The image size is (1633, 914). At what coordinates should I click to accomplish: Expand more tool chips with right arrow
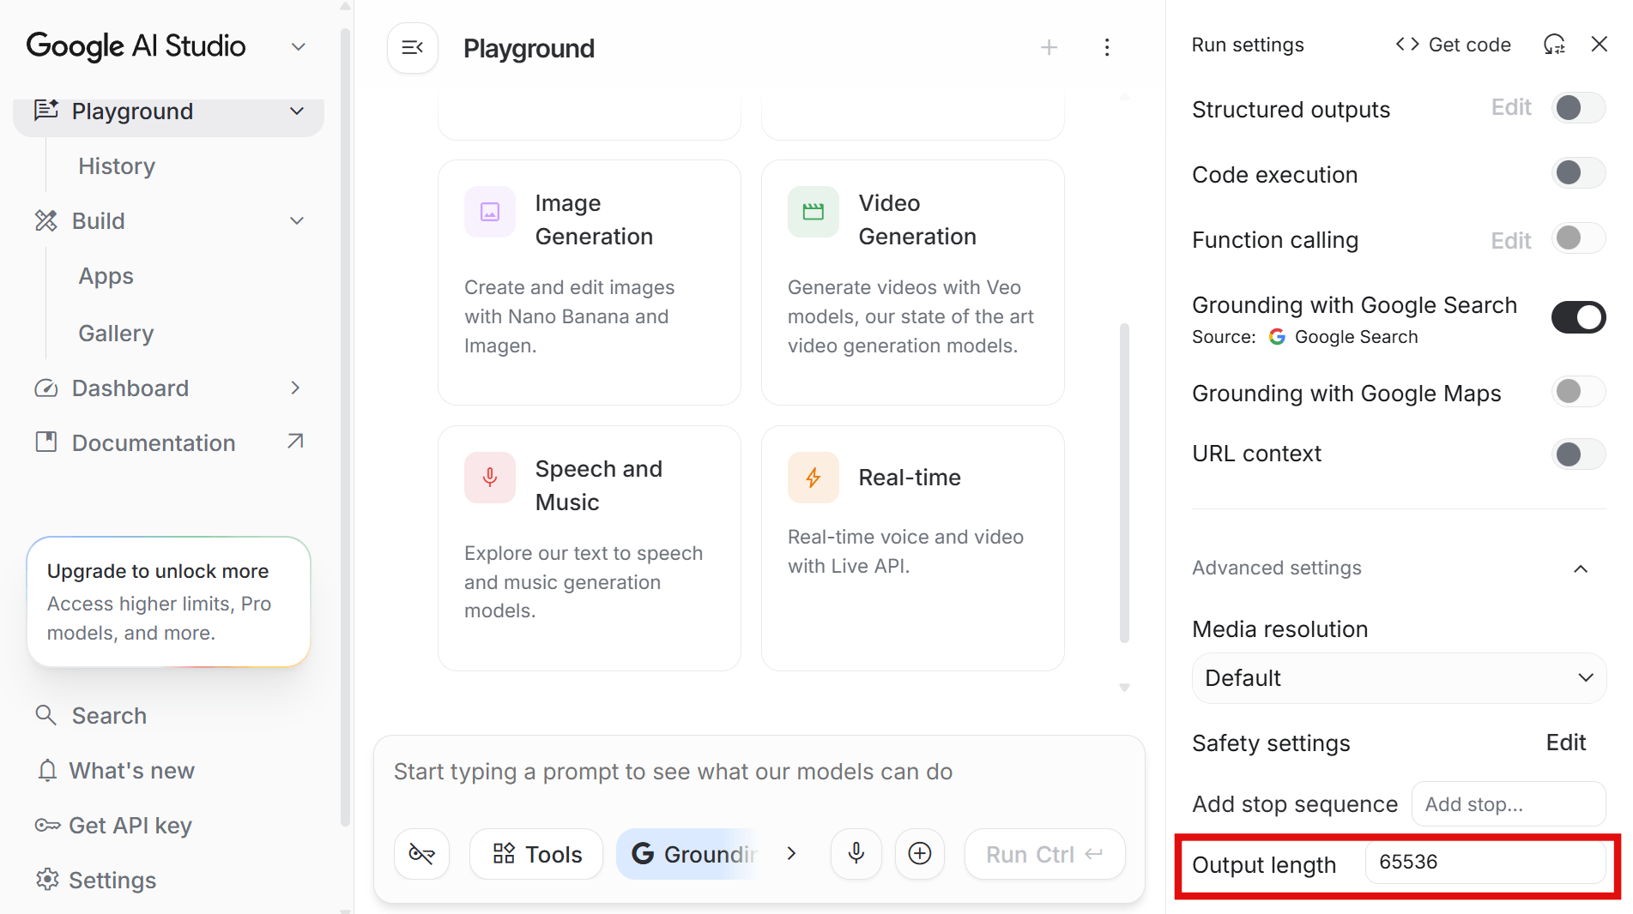[x=791, y=854]
